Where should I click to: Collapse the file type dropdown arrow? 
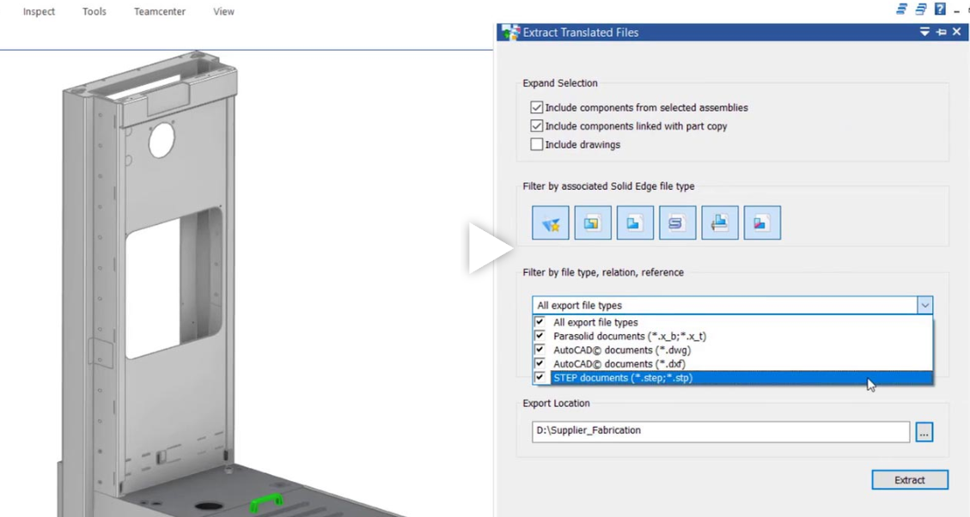924,305
